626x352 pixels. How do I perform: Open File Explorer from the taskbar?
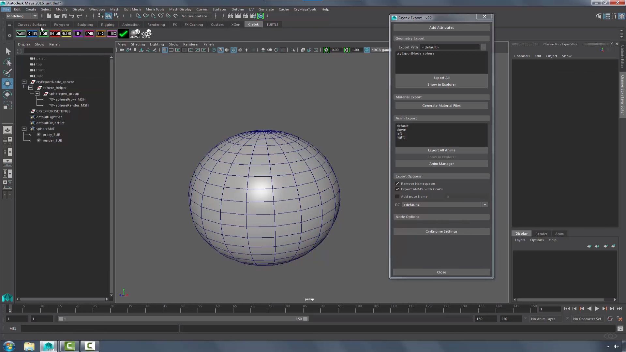pyautogui.click(x=29, y=346)
